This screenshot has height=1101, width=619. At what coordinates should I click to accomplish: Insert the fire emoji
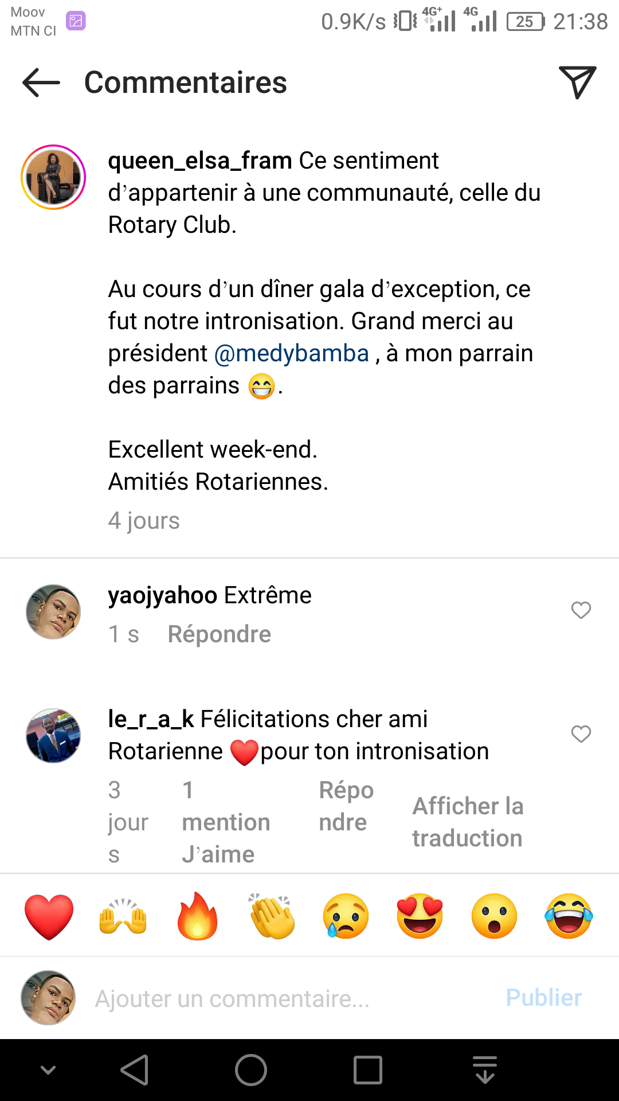coord(198,916)
